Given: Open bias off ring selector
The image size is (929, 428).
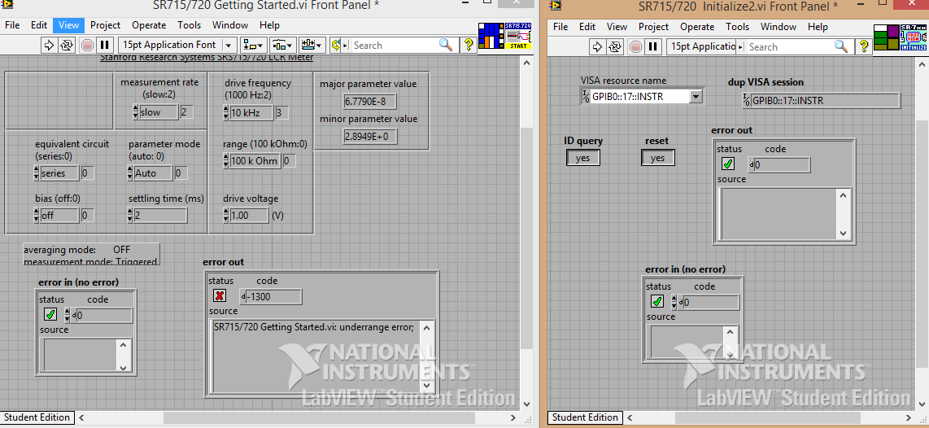Looking at the screenshot, I should coord(59,215).
